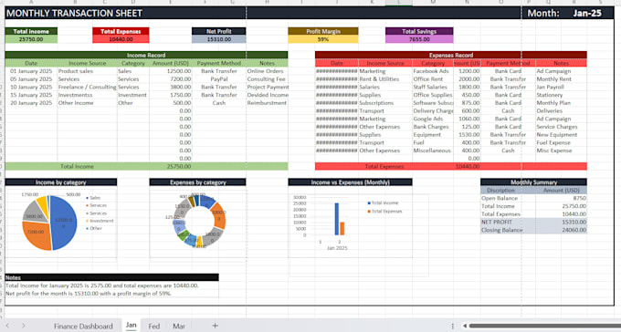Click the Subscriptions expense source cell

[385, 103]
